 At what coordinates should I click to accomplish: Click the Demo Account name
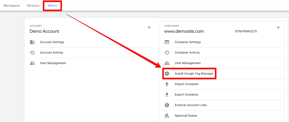44,31
